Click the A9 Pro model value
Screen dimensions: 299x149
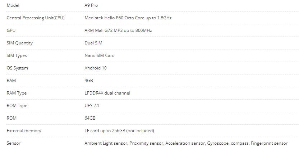91,5
